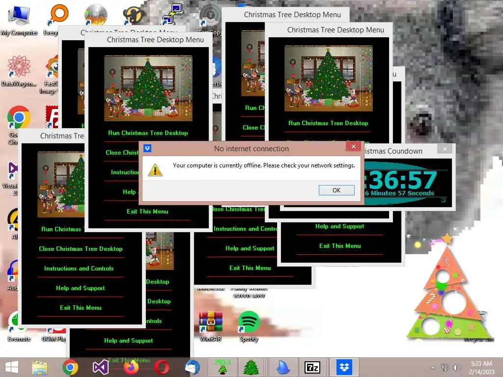This screenshot has height=377, width=503.
Task: Click the Dropbox icon in the dialog title bar
Action: pyautogui.click(x=147, y=148)
